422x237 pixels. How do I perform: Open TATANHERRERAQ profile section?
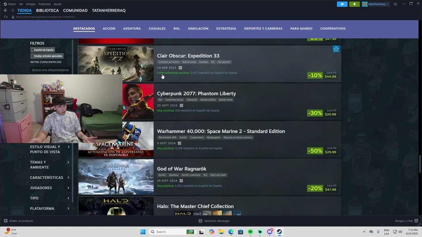click(x=109, y=11)
